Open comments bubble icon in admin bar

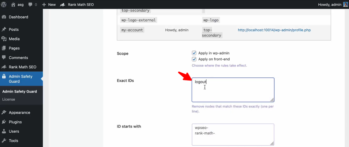pos(31,5)
